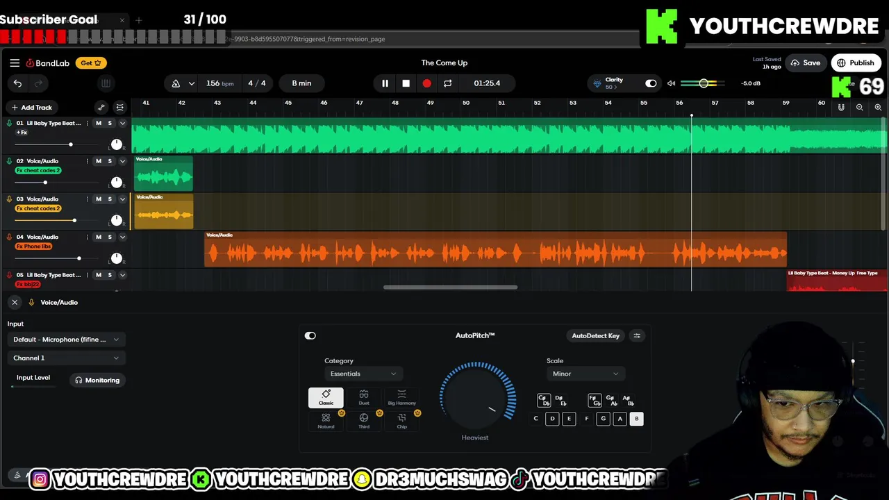The height and width of the screenshot is (500, 889).
Task: Click the track height collapse icon
Action: pyautogui.click(x=119, y=108)
